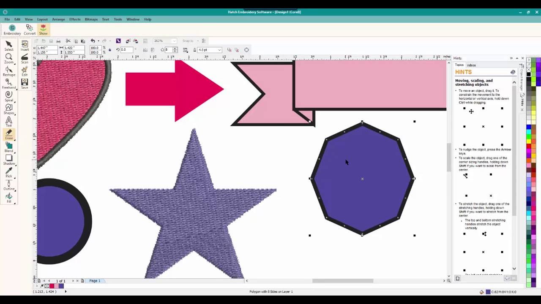The width and height of the screenshot is (541, 304).
Task: Pick the pink swatch in document palette
Action: click(x=56, y=286)
